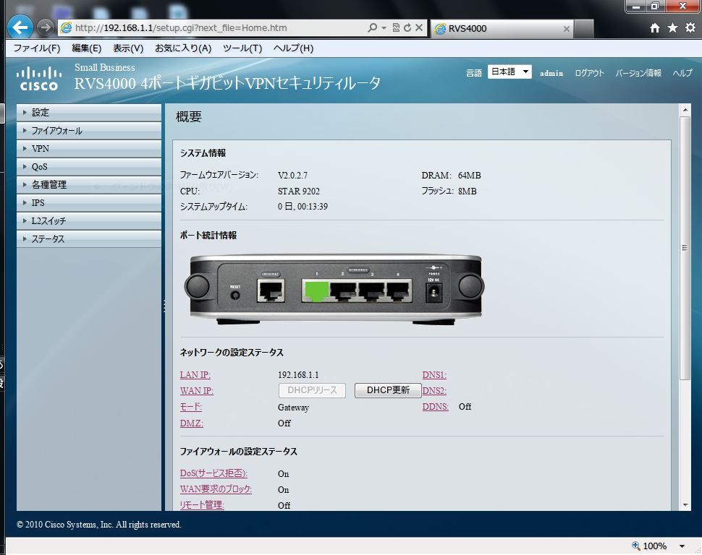The height and width of the screenshot is (555, 702).
Task: Open the リモート管理 link
Action: pos(202,505)
